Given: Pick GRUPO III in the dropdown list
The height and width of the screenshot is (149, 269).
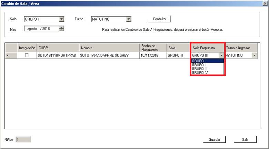Looking at the screenshot, I should click(208, 68).
